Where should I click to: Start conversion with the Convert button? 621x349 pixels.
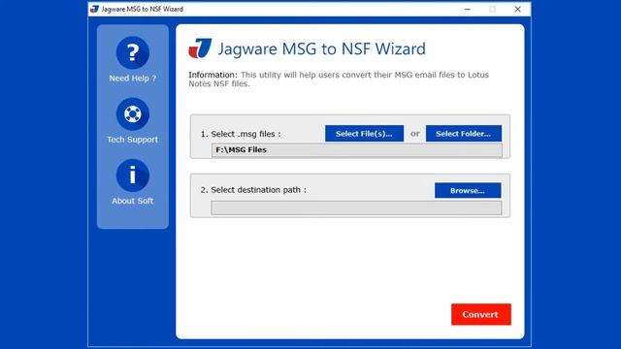pyautogui.click(x=481, y=314)
